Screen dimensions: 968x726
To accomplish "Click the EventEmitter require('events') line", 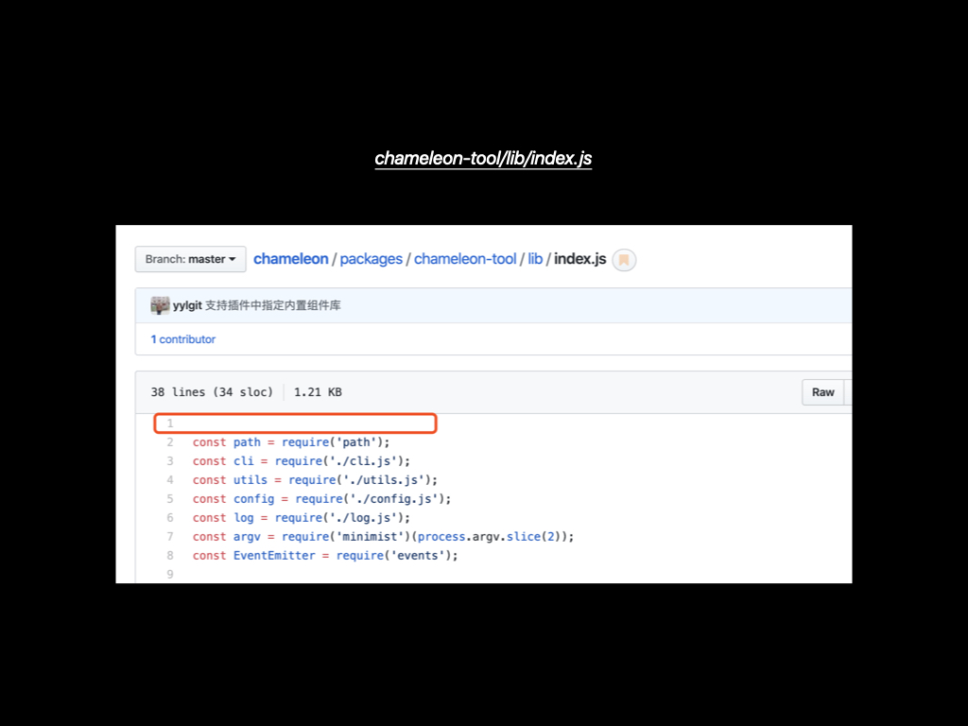I will pyautogui.click(x=325, y=556).
